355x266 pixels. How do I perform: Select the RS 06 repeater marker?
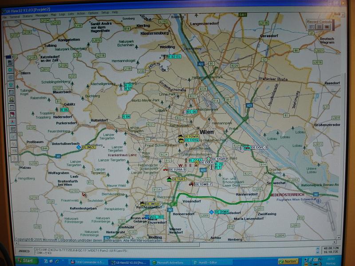tap(192, 112)
